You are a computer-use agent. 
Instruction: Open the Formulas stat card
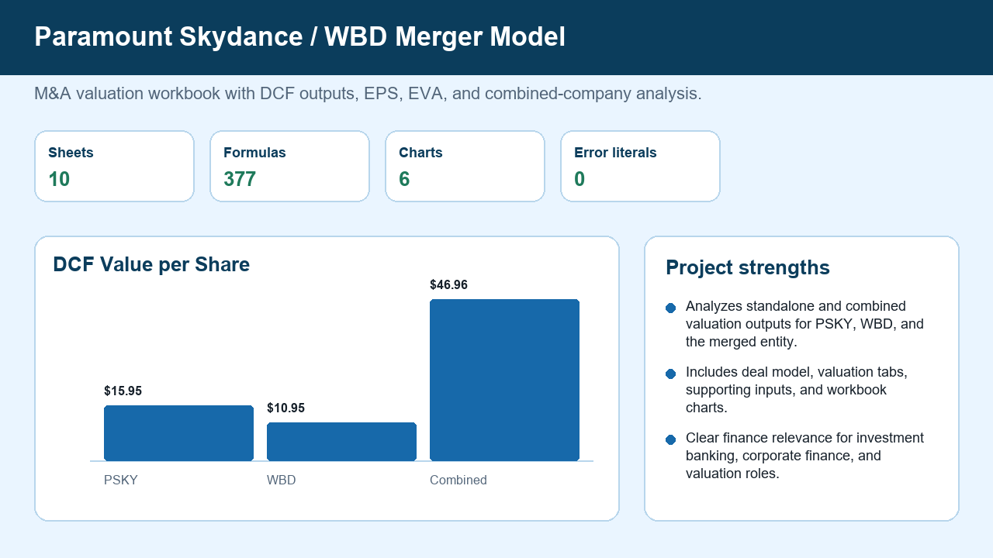click(289, 166)
